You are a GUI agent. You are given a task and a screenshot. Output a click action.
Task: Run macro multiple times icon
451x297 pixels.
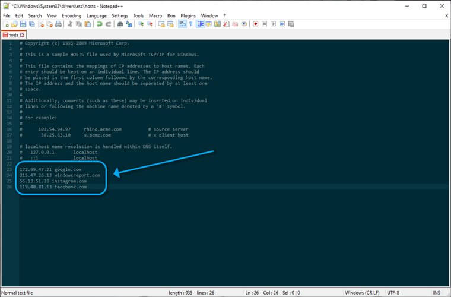click(x=282, y=24)
